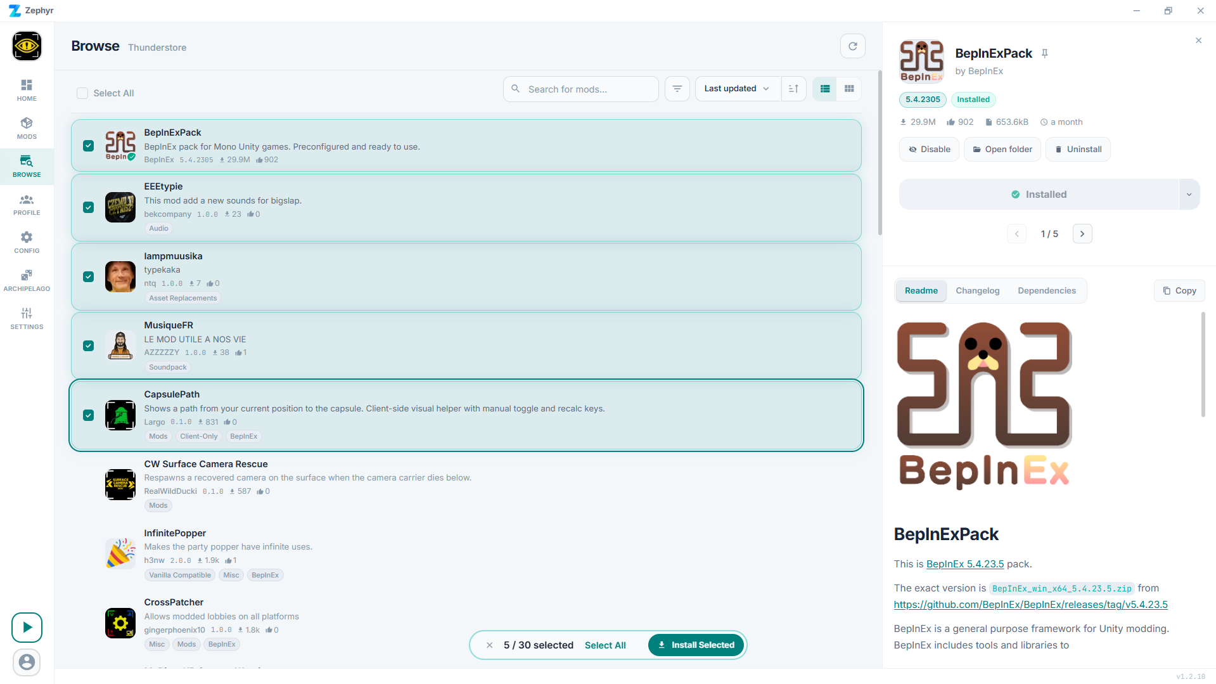Switch to grid view layout

coord(849,89)
